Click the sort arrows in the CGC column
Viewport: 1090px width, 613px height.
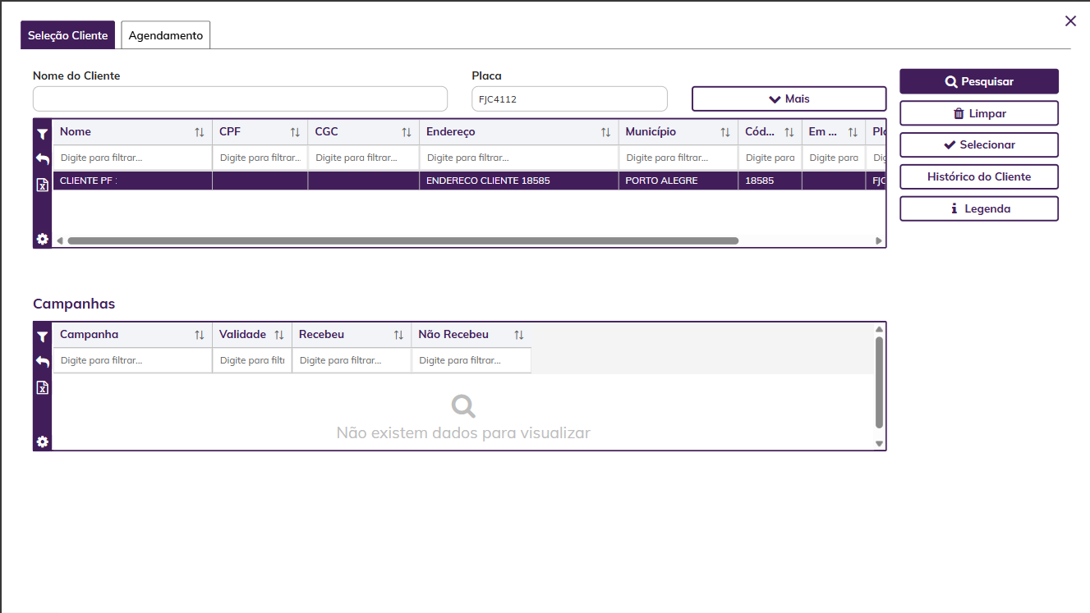coord(407,132)
